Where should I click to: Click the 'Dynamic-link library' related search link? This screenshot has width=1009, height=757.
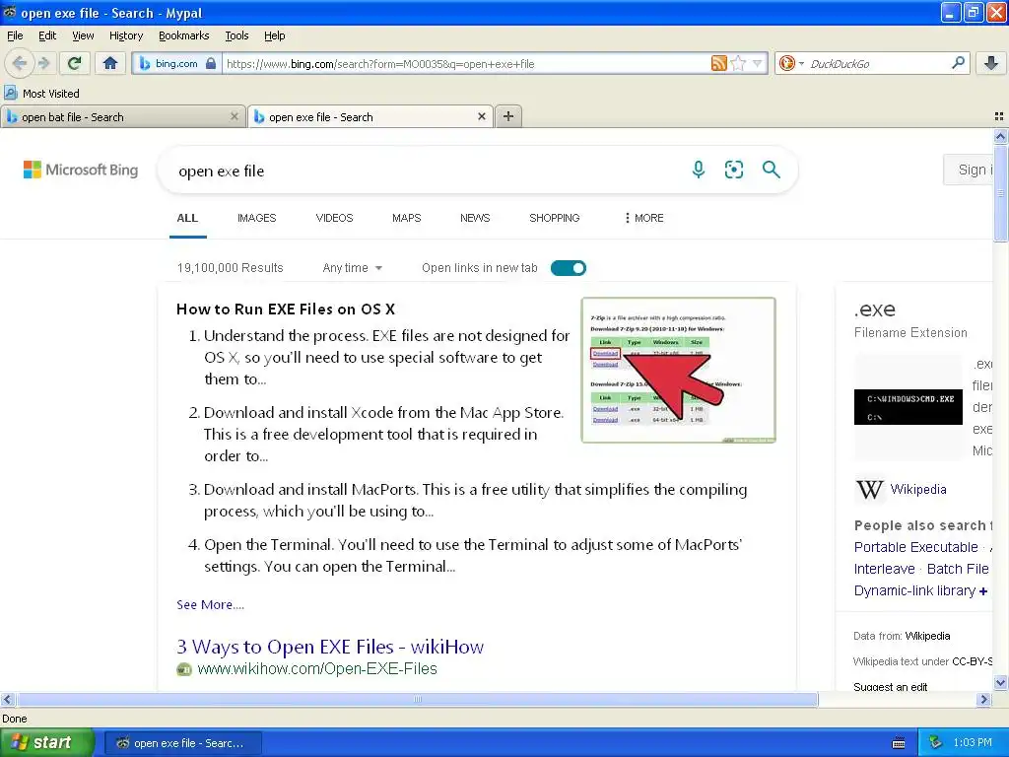[914, 591]
